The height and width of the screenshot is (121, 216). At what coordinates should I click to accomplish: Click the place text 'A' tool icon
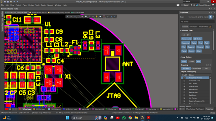click(x=111, y=16)
